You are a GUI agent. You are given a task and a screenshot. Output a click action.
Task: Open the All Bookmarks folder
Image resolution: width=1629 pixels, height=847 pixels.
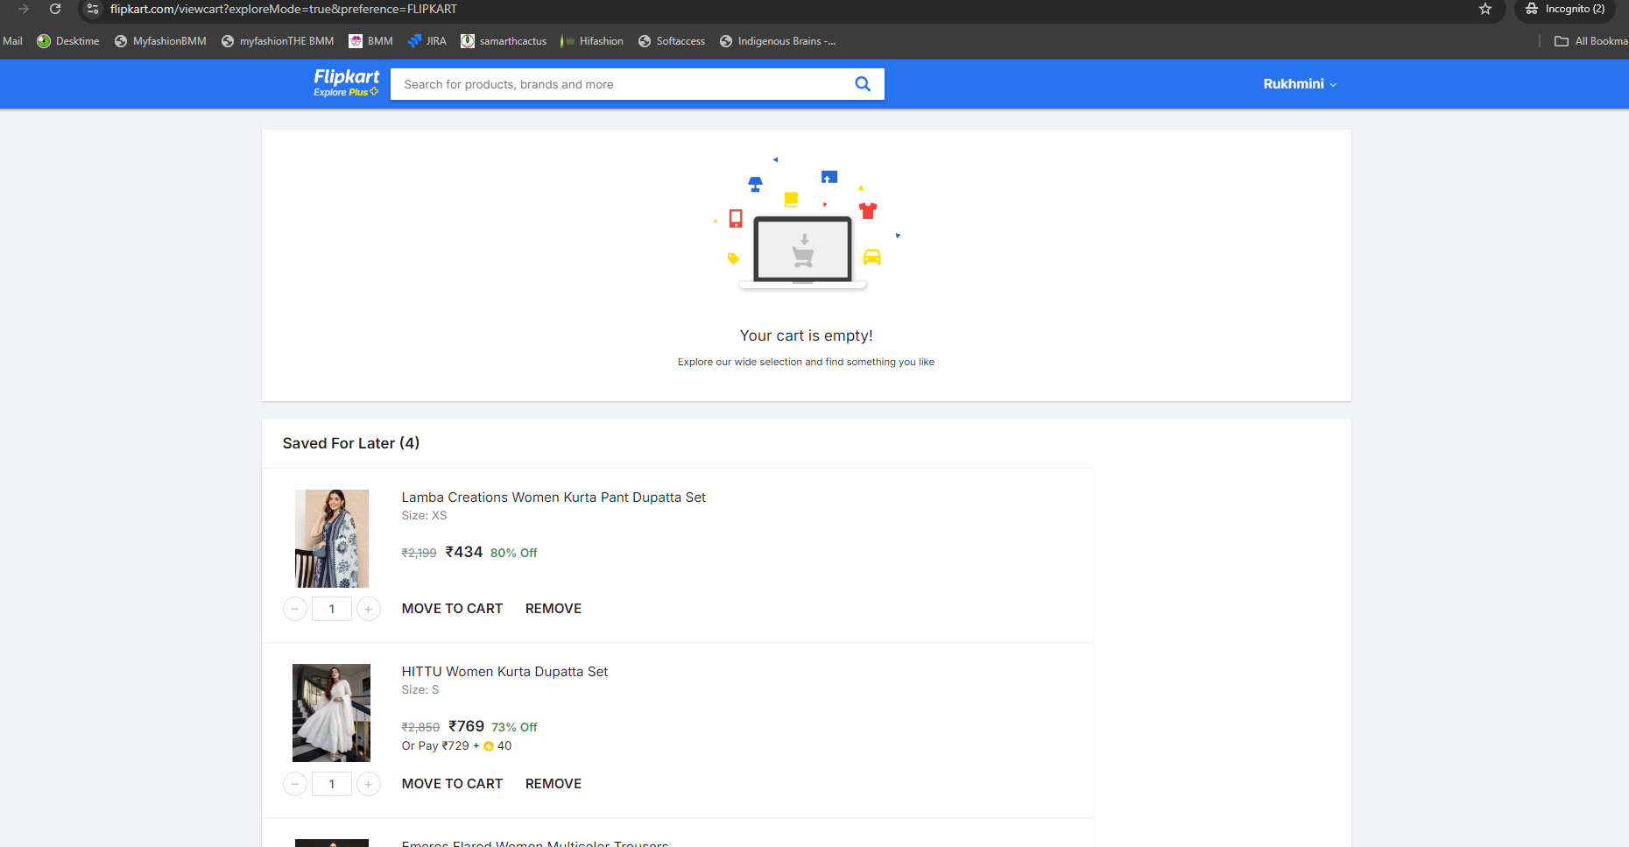tap(1590, 41)
